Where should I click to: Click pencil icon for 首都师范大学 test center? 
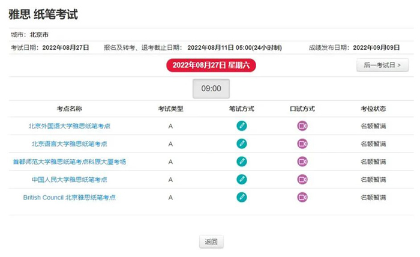point(242,162)
